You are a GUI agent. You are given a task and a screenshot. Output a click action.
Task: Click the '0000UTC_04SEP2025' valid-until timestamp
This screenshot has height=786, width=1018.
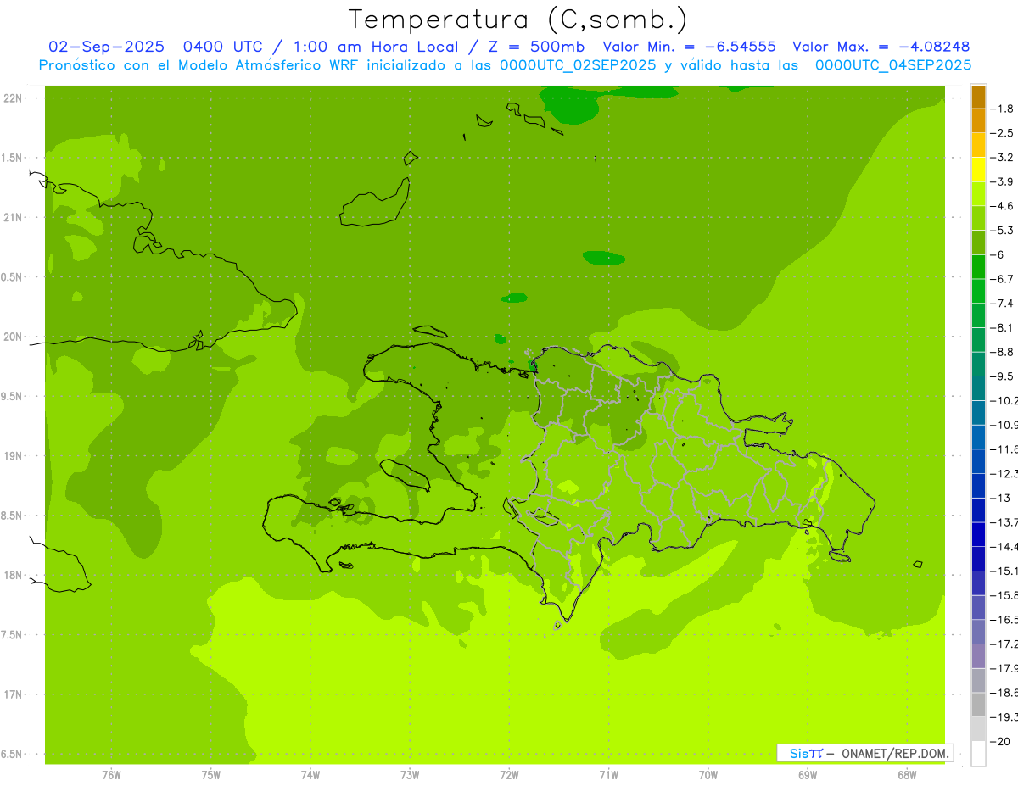[893, 65]
